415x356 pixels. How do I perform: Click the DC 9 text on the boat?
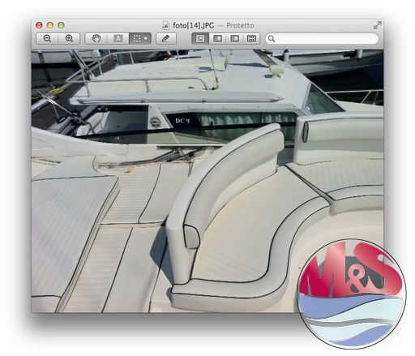coord(182,121)
